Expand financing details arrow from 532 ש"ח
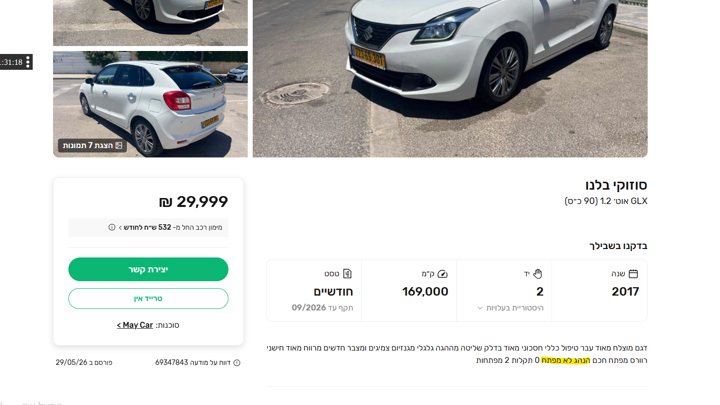This screenshot has width=720, height=405. click(120, 227)
